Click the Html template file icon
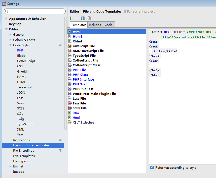The height and width of the screenshot is (178, 216). (70, 32)
